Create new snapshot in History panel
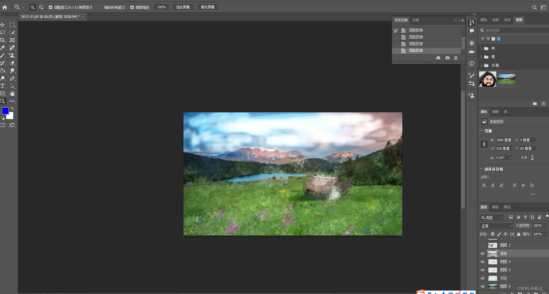 pos(447,58)
